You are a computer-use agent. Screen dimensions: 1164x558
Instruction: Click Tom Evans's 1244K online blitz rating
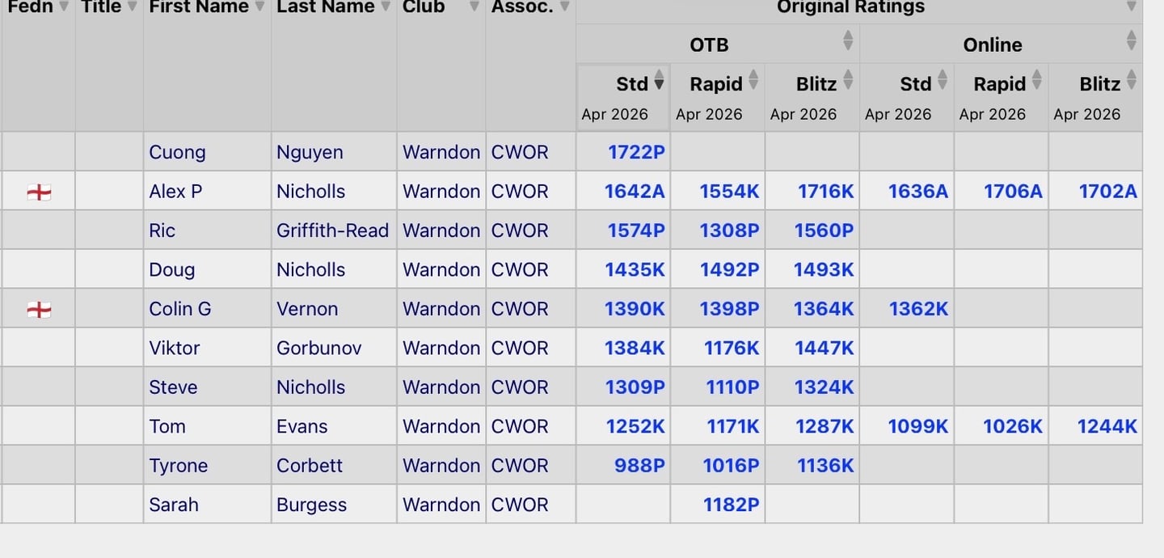[1107, 426]
